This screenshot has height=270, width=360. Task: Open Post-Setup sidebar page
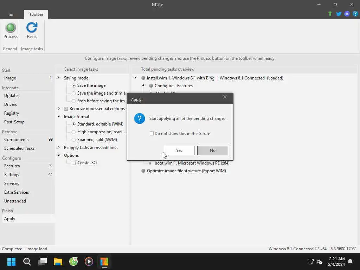27,122
